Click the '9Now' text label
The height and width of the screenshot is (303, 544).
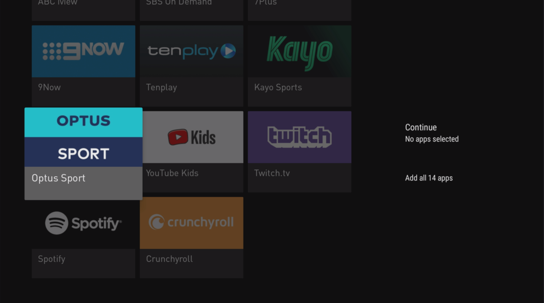click(49, 88)
